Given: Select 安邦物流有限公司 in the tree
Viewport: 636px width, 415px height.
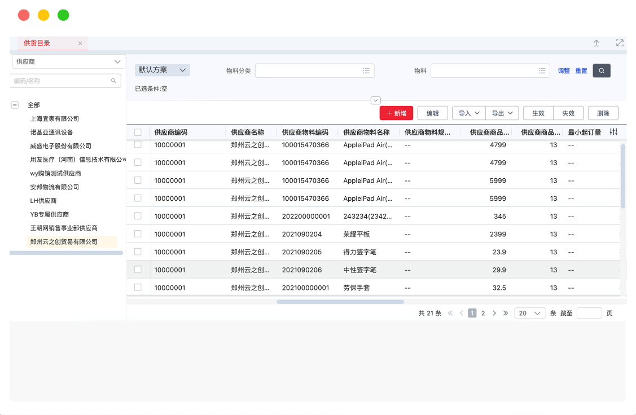Looking at the screenshot, I should [55, 187].
